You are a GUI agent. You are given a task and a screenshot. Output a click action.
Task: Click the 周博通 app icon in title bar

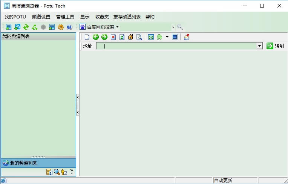click(7, 6)
